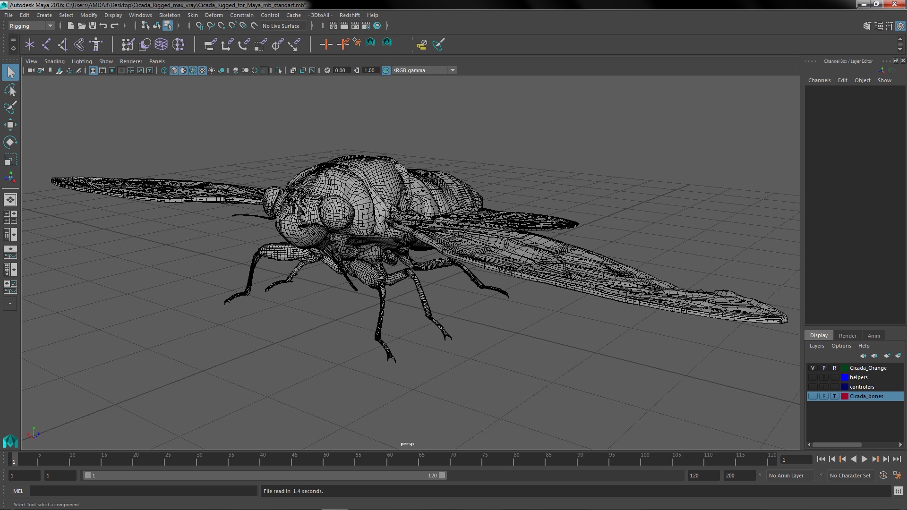Open Render View clapperboard icon
907x510 pixels.
(334, 26)
